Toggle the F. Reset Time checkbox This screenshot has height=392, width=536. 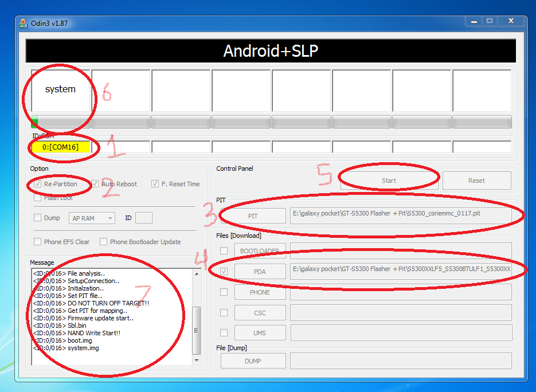155,184
